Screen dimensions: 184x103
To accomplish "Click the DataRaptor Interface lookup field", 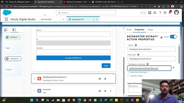I will click(149, 68).
